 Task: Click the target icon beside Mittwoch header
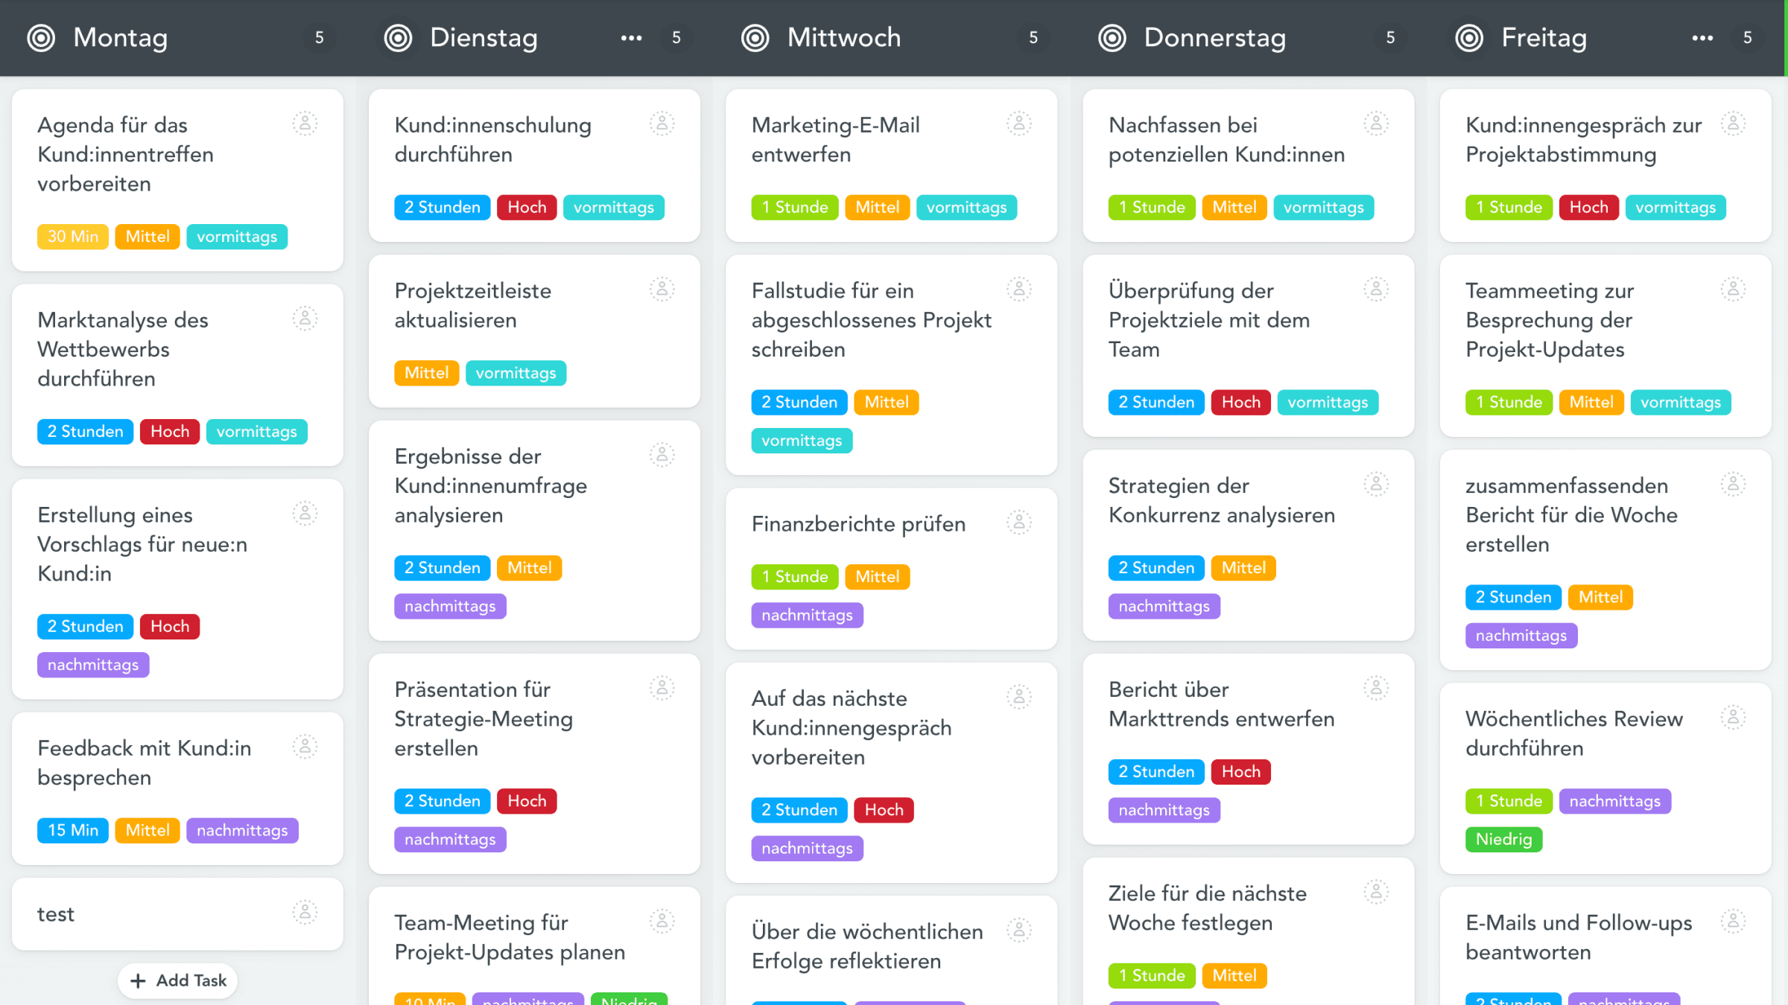click(x=755, y=38)
